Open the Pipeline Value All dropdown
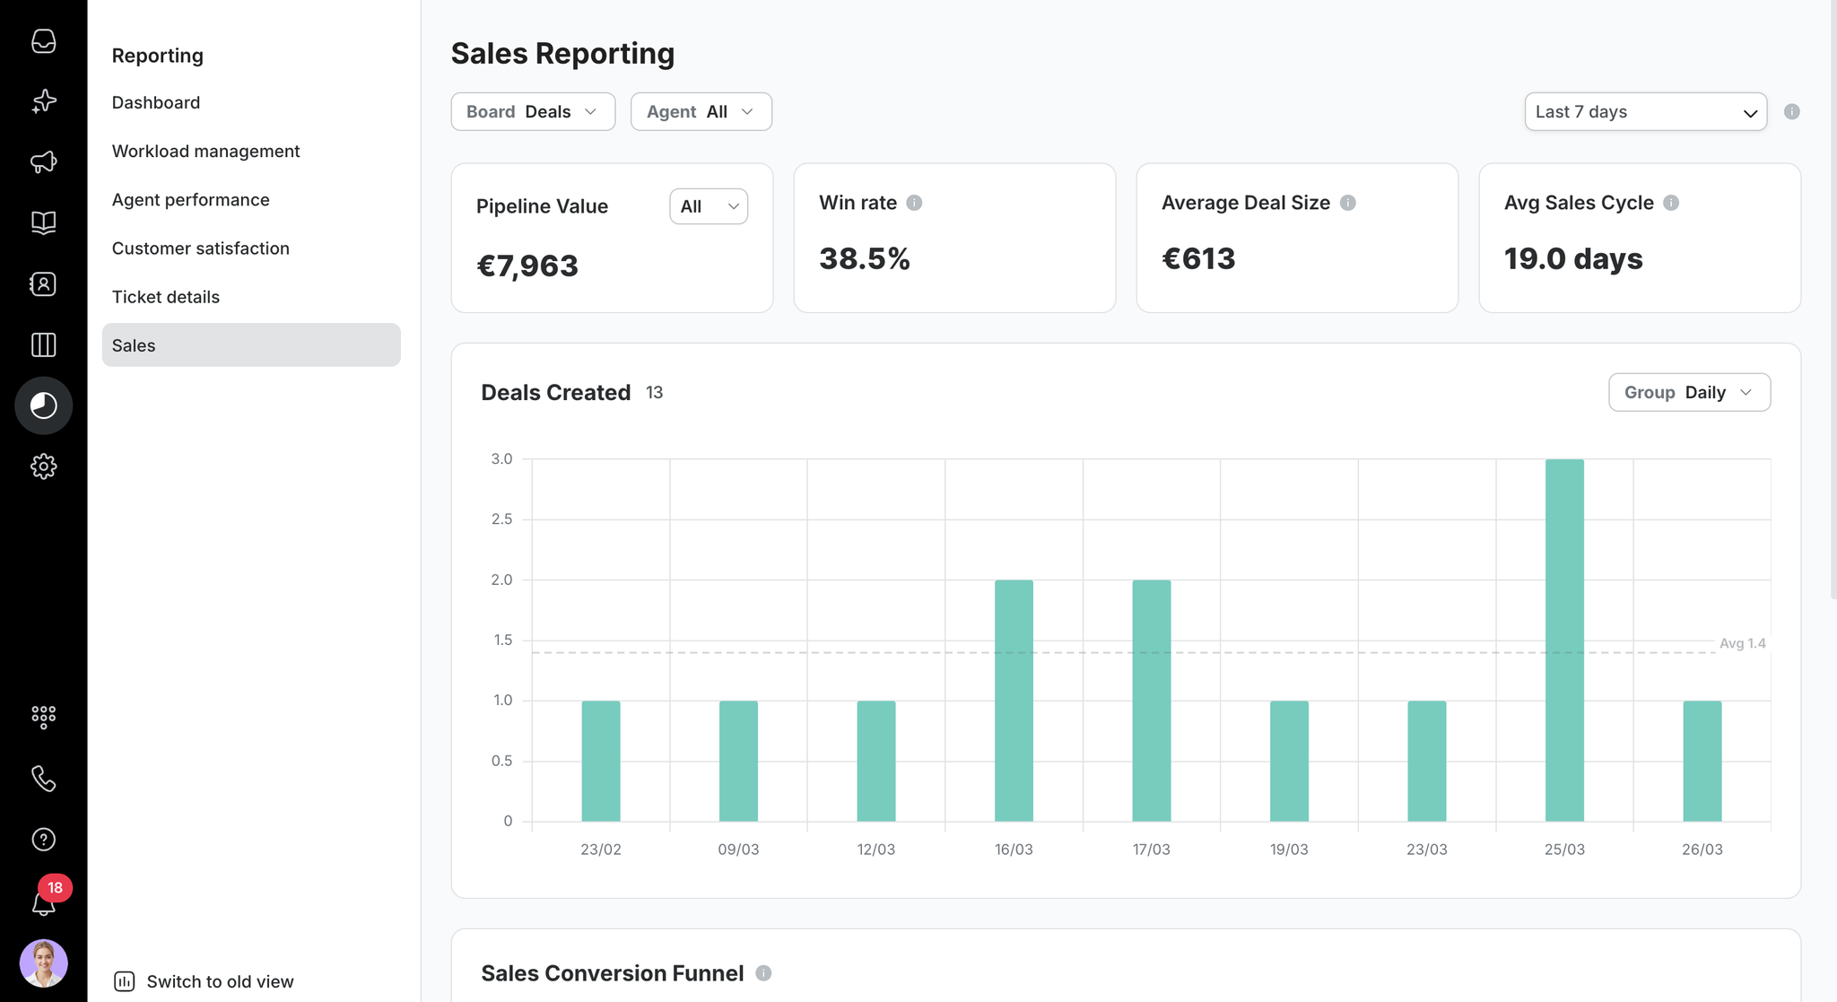Image resolution: width=1837 pixels, height=1002 pixels. click(x=709, y=206)
